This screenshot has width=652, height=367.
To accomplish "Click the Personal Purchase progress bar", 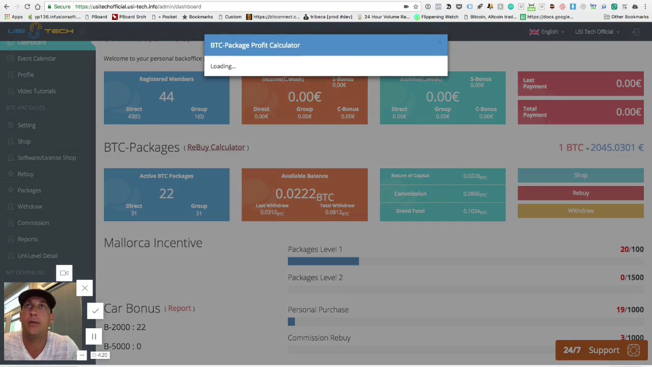I will [466, 322].
